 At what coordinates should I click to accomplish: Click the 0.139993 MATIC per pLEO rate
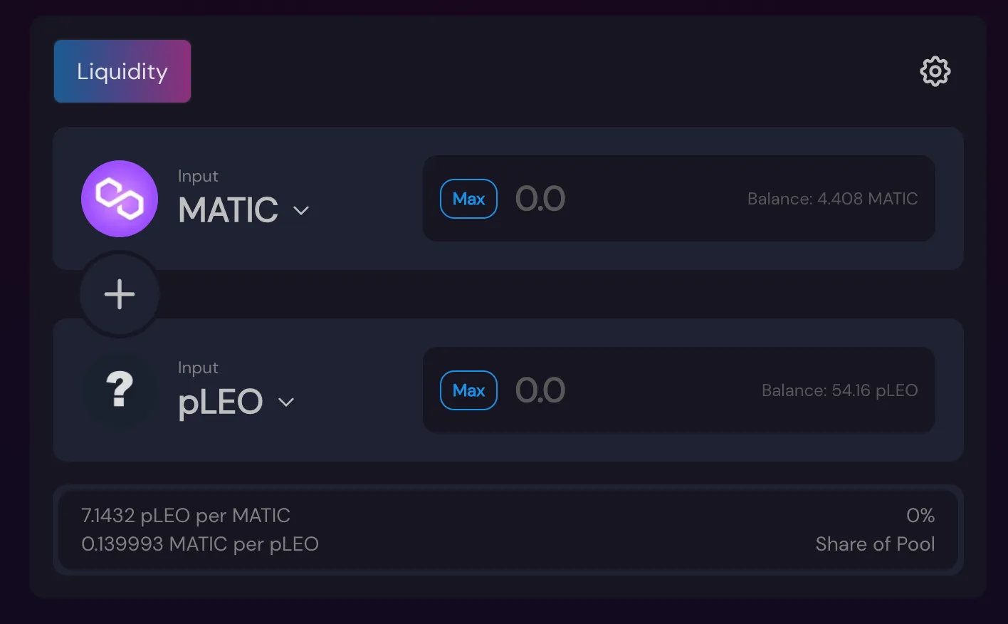click(x=200, y=544)
